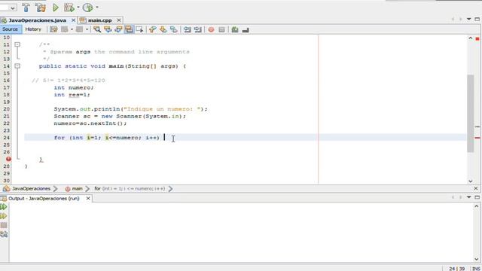Click the Forward navigation icon in editor toolbar
Image resolution: width=482 pixels, height=271 pixels.
pos(79,29)
